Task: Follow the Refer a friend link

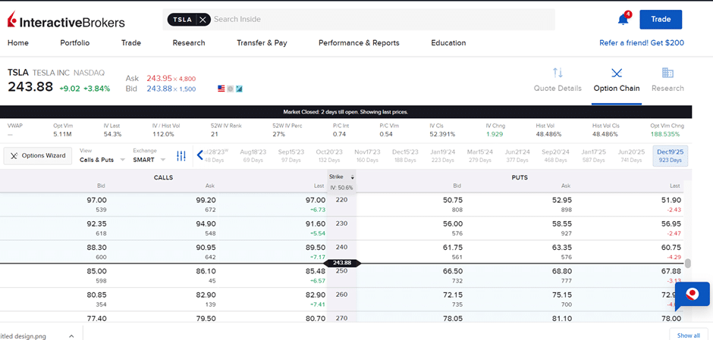Action: [x=642, y=43]
